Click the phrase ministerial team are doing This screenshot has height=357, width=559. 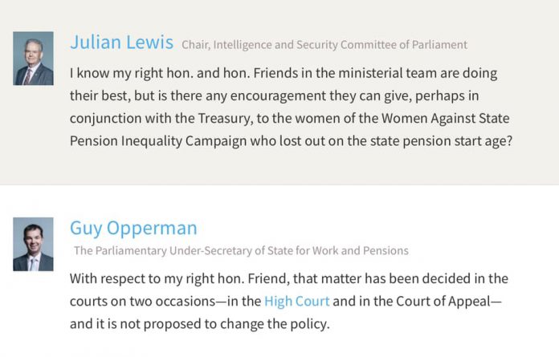click(418, 73)
